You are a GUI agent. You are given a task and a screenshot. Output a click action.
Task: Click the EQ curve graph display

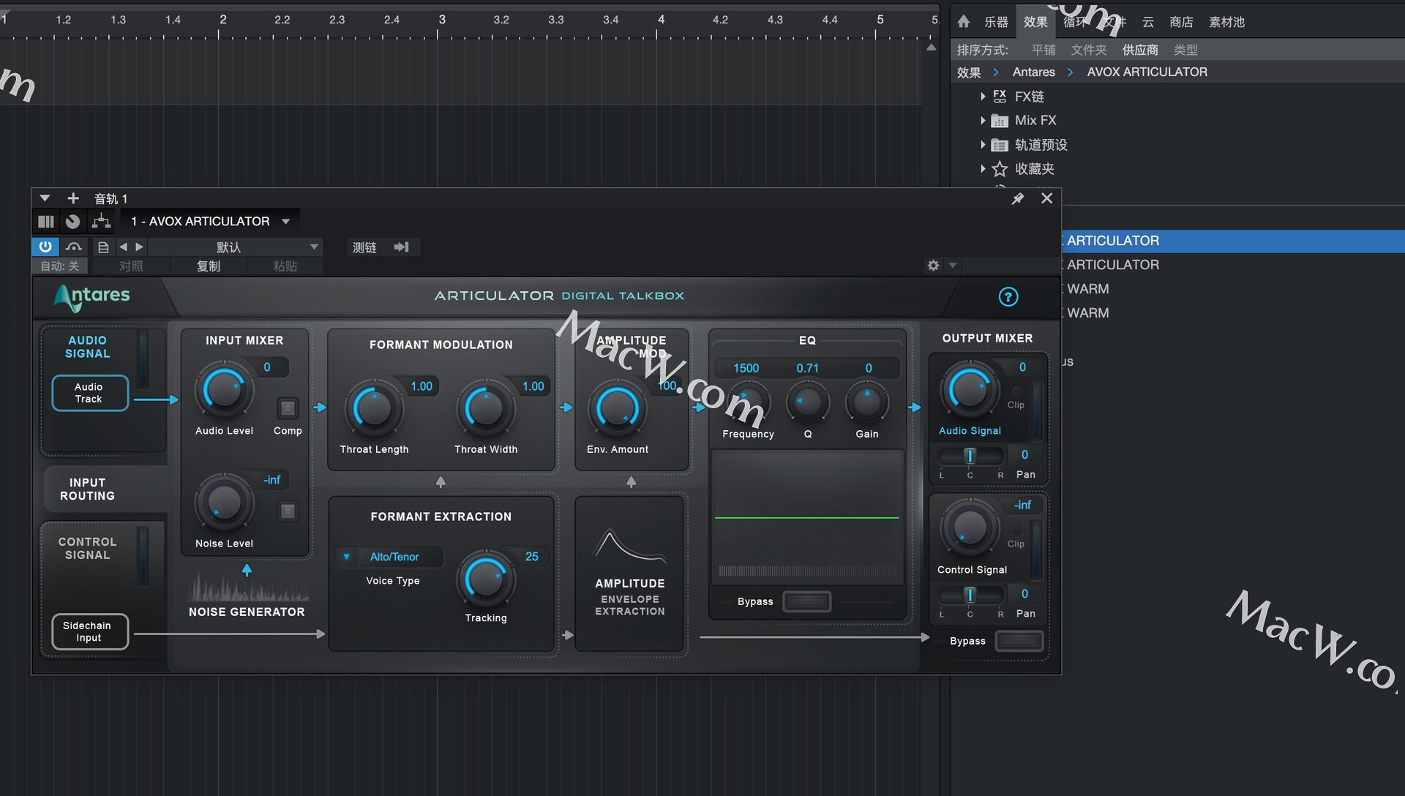pos(807,518)
